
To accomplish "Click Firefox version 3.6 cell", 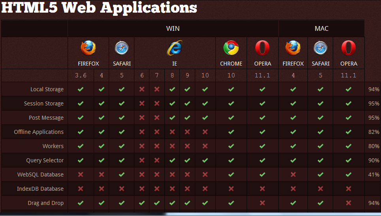I will coord(81,75).
